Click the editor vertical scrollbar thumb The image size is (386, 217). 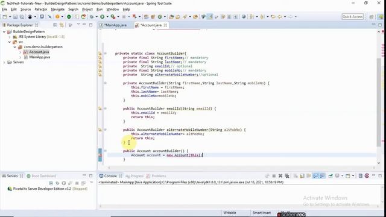point(379,102)
